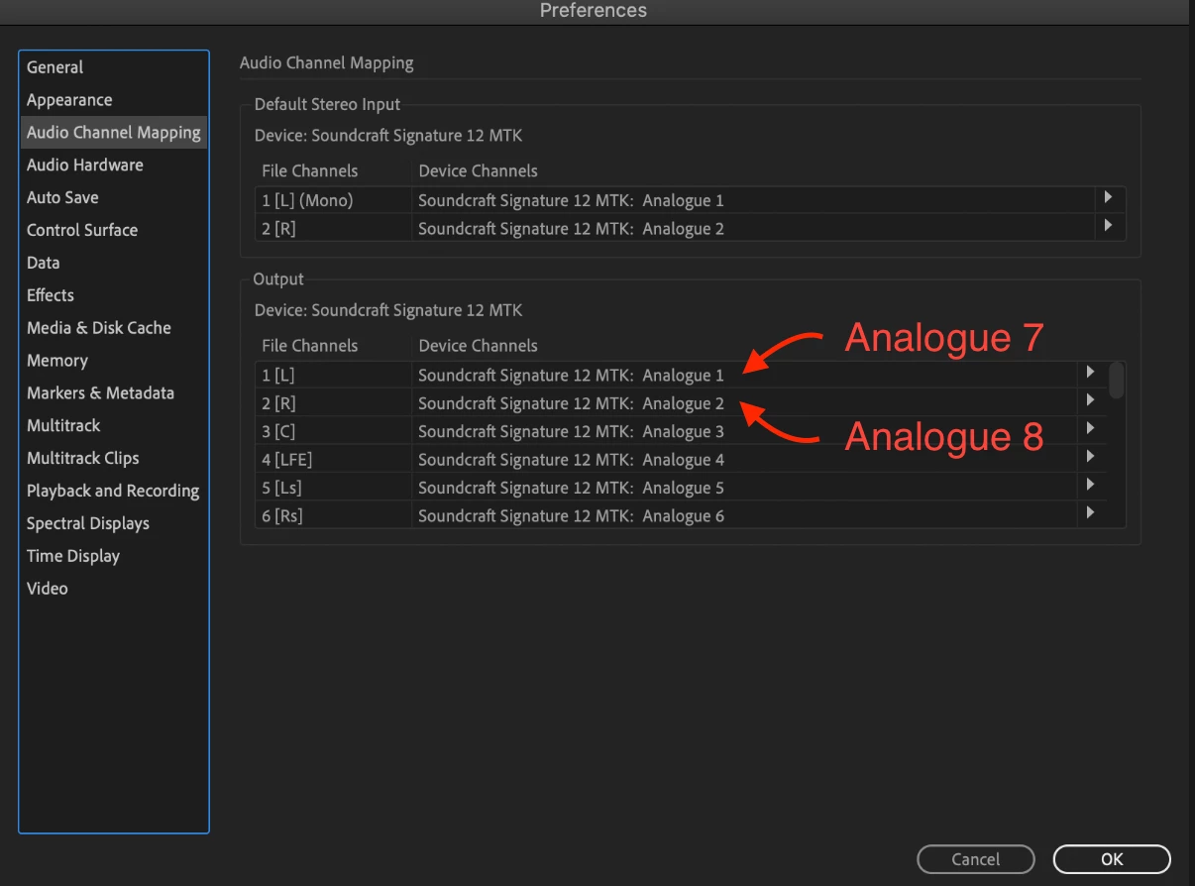
Task: Open output 4 [LFE] device channel dropdown
Action: coord(1090,457)
